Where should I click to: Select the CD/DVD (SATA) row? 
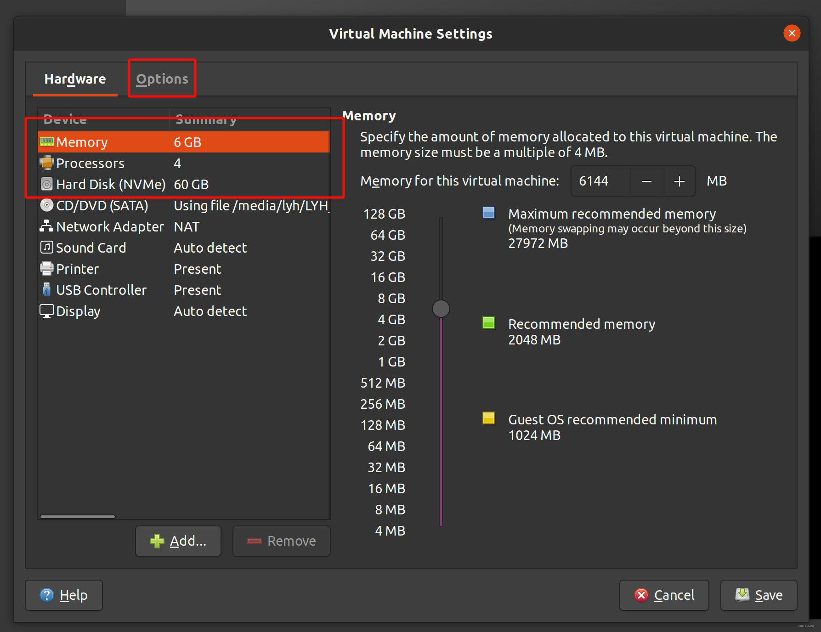[x=184, y=205]
